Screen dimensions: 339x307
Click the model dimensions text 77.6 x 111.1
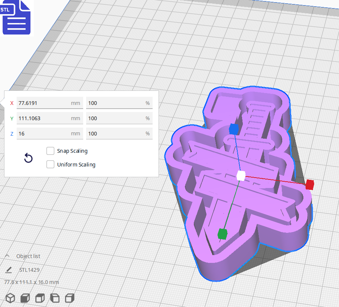click(x=32, y=282)
